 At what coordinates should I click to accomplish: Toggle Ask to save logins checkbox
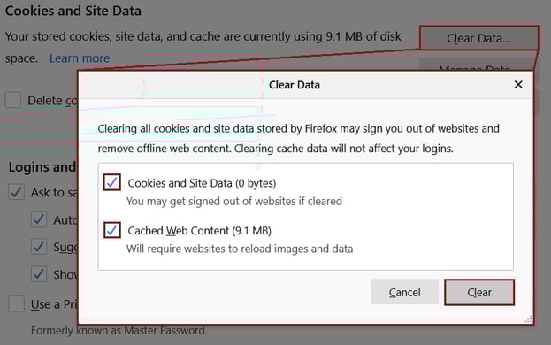(x=16, y=192)
